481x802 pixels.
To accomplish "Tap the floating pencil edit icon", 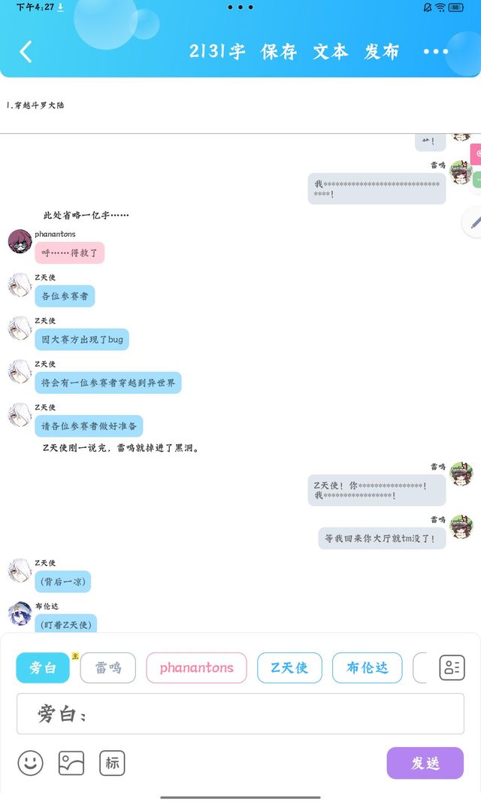I will click(474, 222).
